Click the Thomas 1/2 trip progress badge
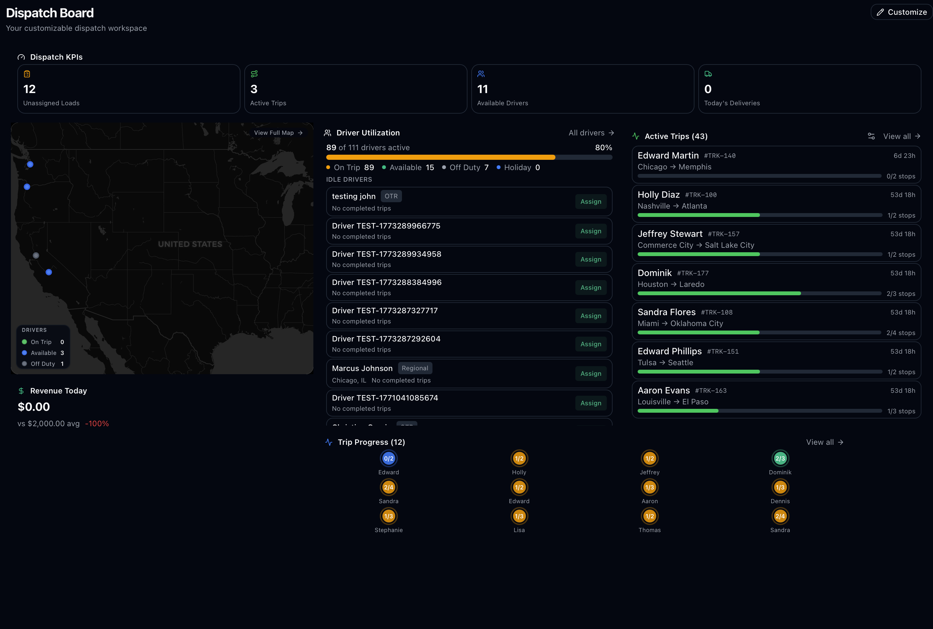 tap(649, 516)
